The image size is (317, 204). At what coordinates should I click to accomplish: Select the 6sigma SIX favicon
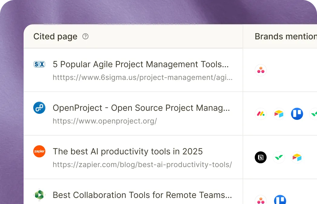pyautogui.click(x=39, y=64)
